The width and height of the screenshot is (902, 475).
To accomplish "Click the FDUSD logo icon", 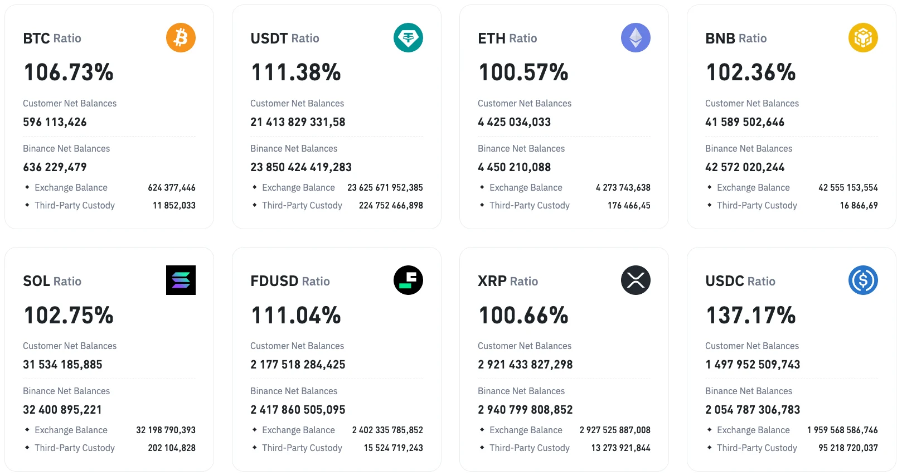I will pos(408,280).
